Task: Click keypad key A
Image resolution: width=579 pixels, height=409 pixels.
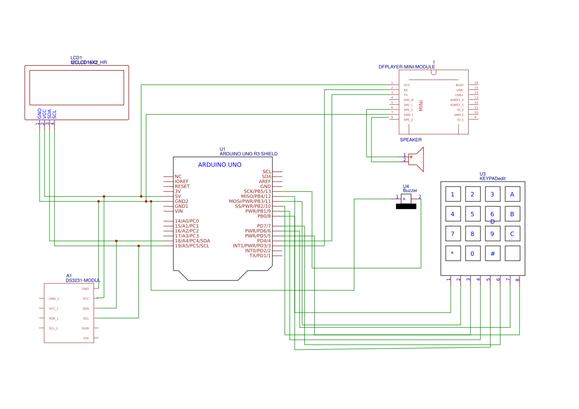Action: tap(512, 194)
